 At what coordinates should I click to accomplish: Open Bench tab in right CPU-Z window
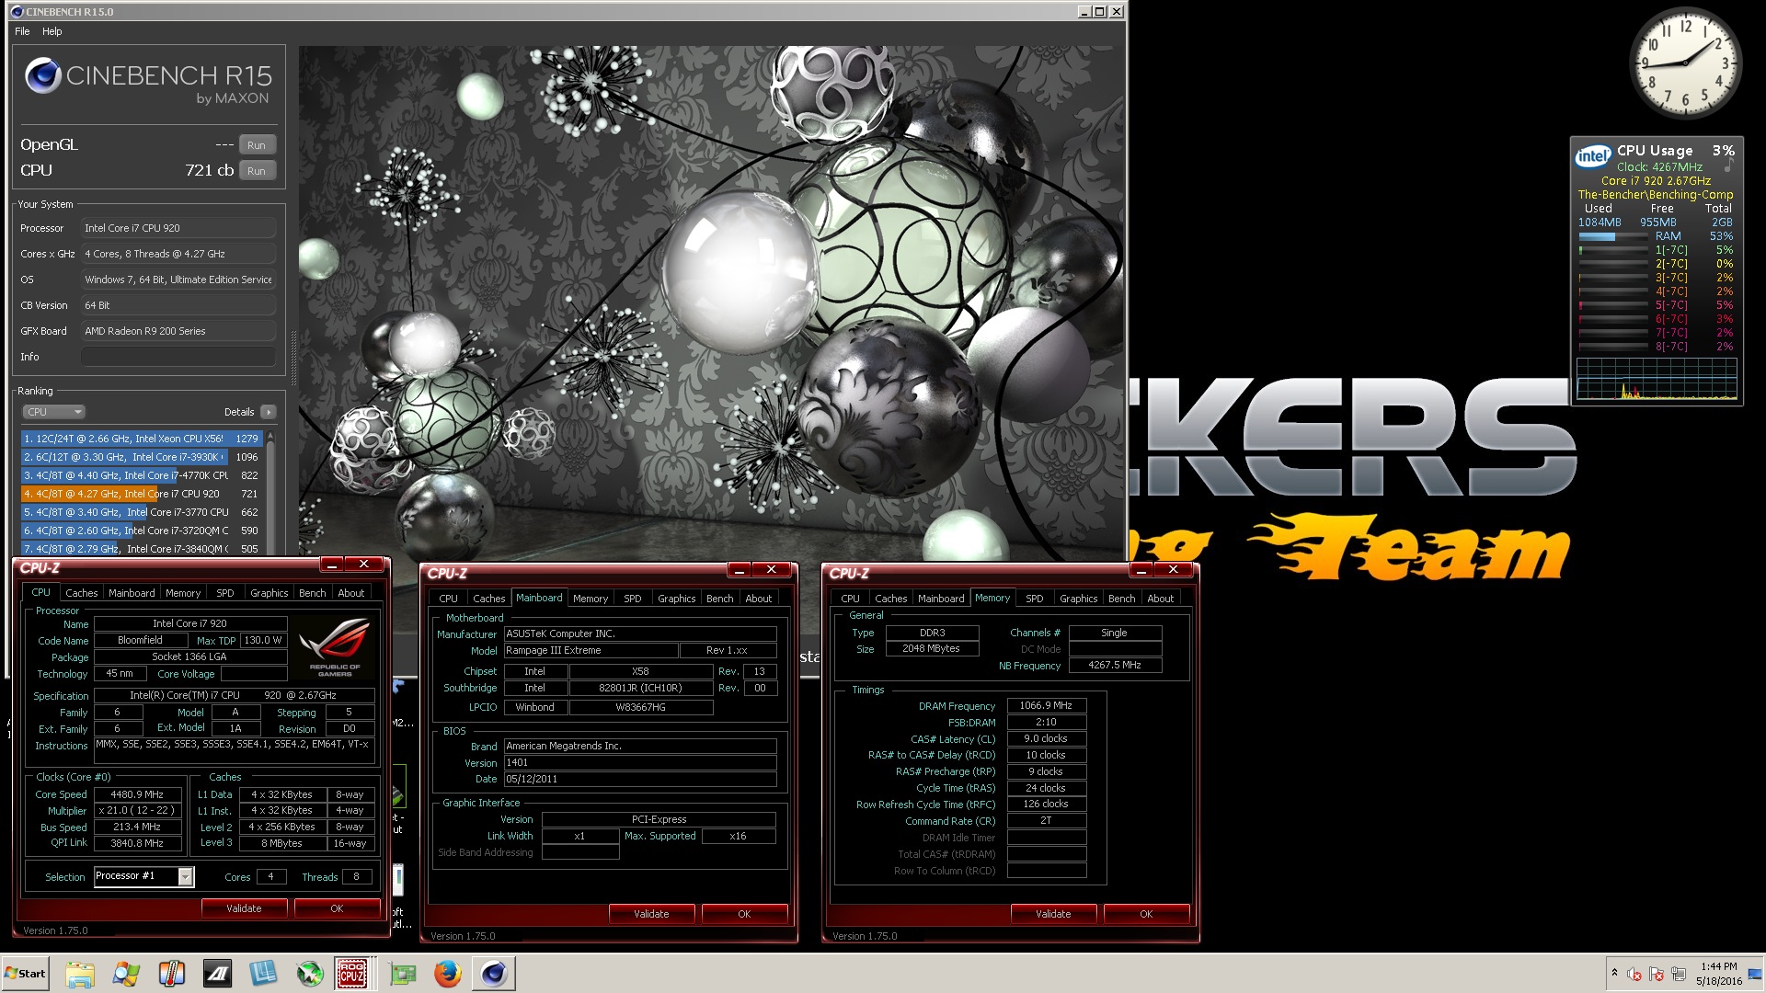[1122, 599]
